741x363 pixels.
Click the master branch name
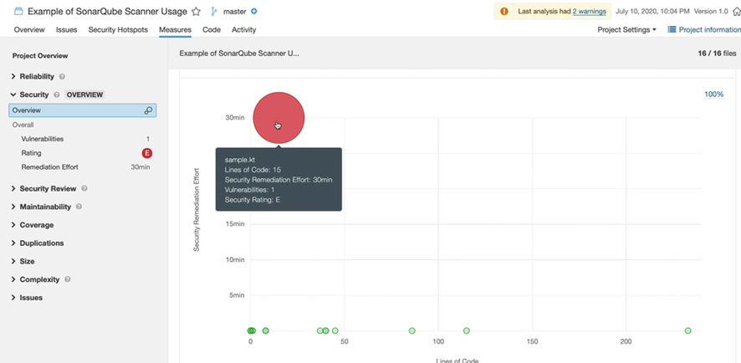(x=234, y=12)
